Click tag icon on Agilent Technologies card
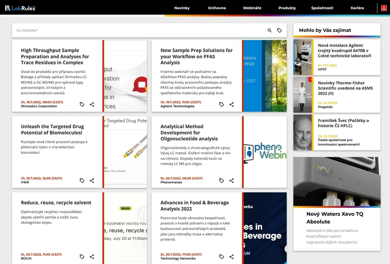This screenshot has height=264, width=390. click(221, 104)
